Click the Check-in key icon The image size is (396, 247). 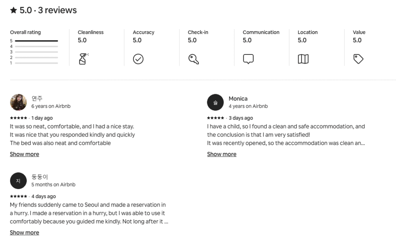[193, 59]
